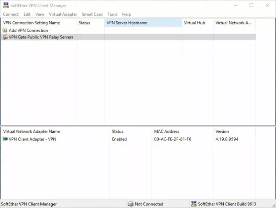Click the Version column header
The width and height of the screenshot is (276, 208).
[222, 131]
